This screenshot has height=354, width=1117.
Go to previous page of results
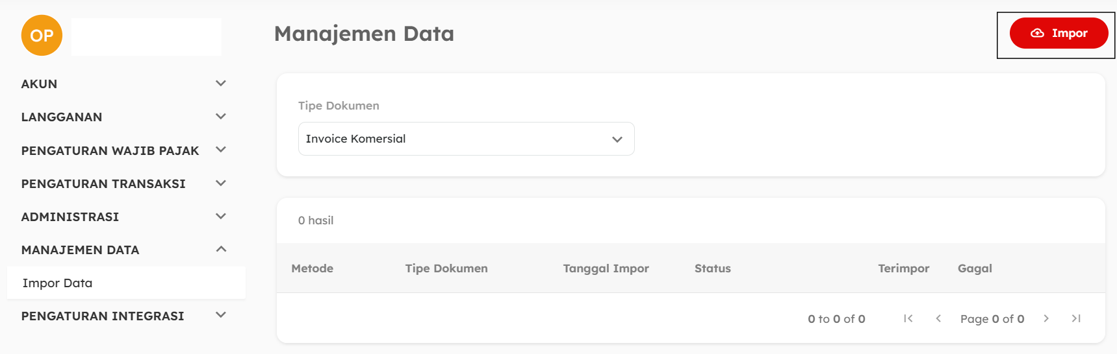point(938,318)
